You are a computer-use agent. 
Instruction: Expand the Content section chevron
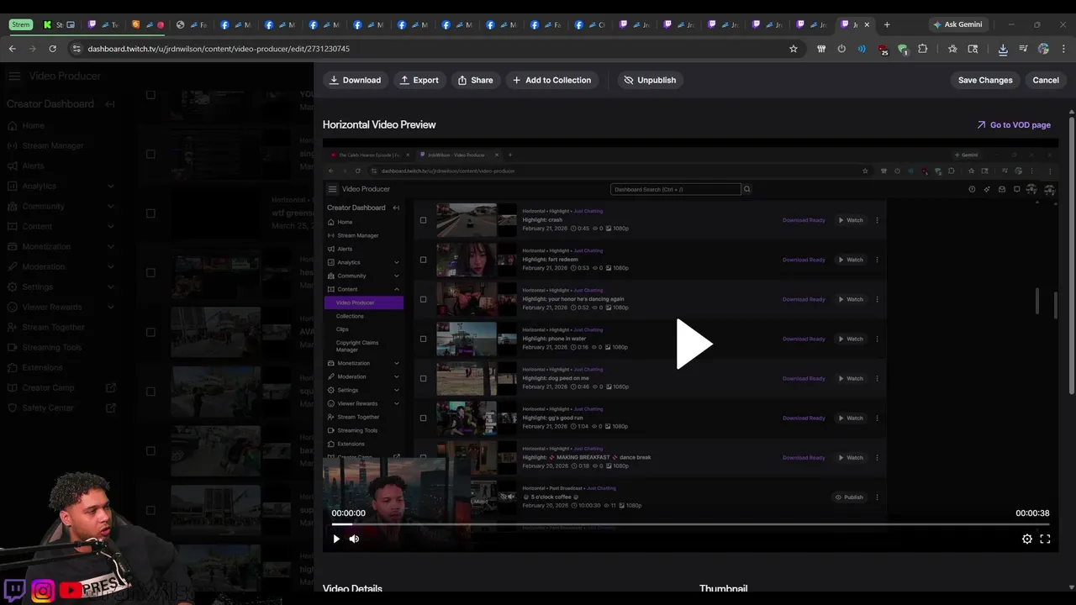[x=111, y=226]
